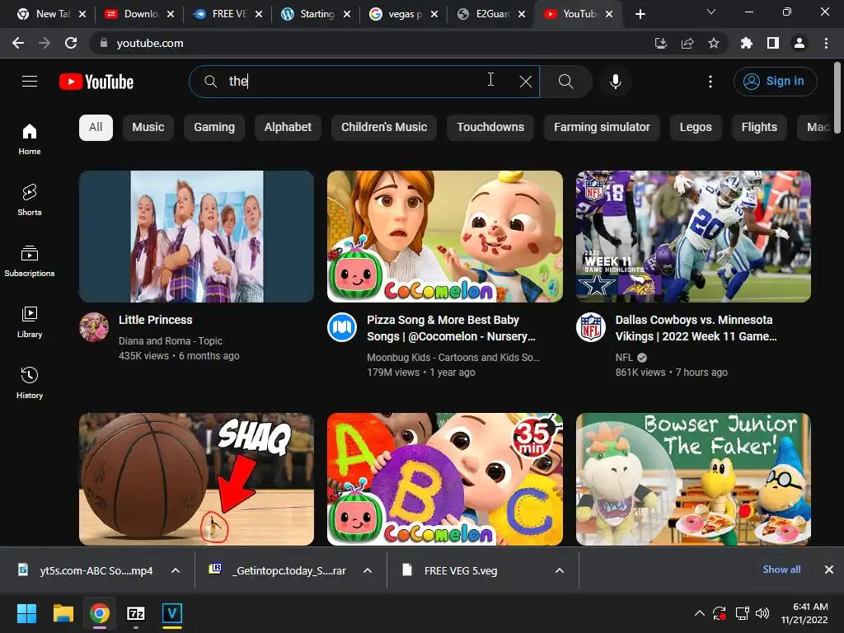Open 7-Zip from taskbar
Image resolution: width=844 pixels, height=633 pixels.
point(136,613)
